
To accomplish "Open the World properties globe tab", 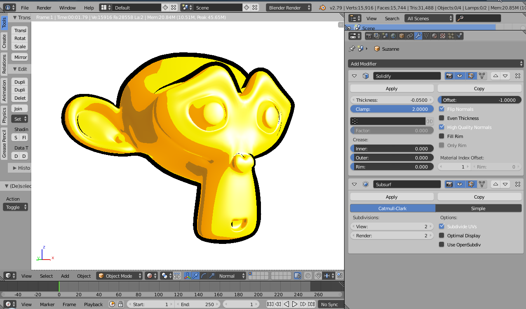I will tap(393, 36).
